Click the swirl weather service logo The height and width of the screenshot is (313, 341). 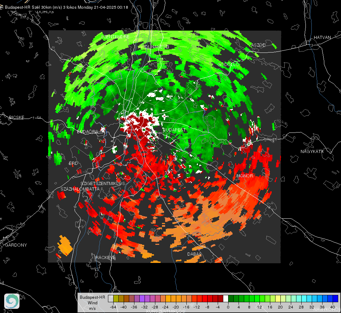click(12, 301)
